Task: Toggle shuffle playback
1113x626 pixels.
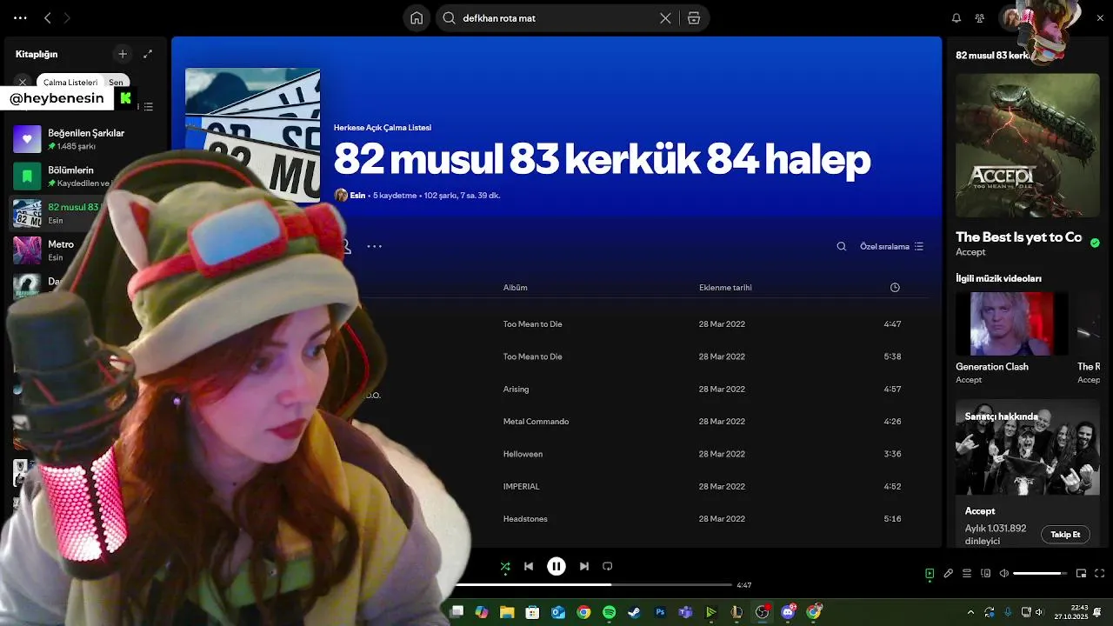Action: [x=505, y=566]
